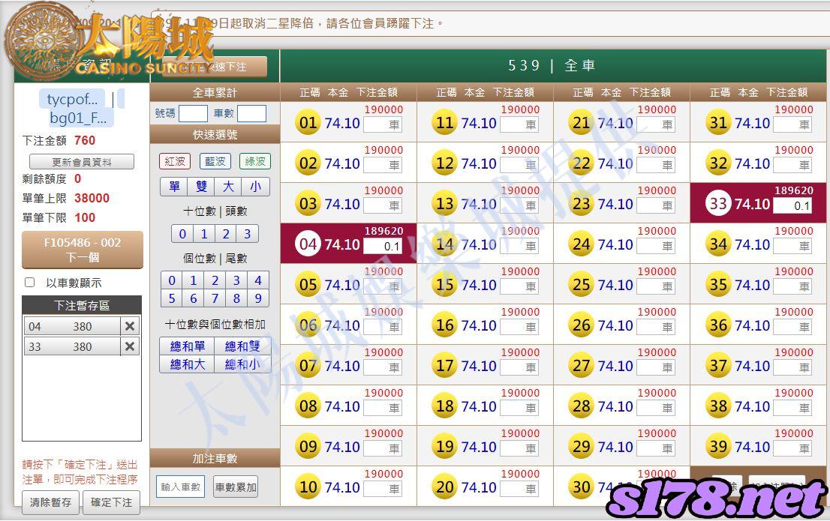The width and height of the screenshot is (830, 521).
Task: Choose tens digit 0 quick pick
Action: pos(182,234)
